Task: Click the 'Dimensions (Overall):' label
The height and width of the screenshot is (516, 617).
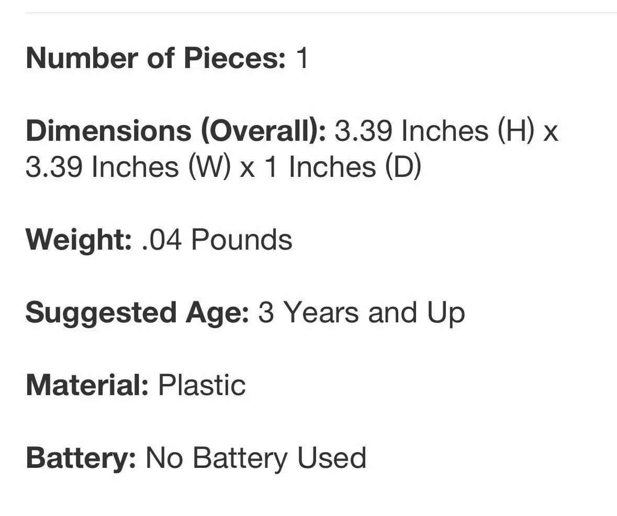Action: (175, 131)
